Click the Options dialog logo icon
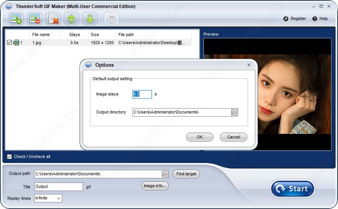Image resolution: width=338 pixels, height=209 pixels. coord(88,65)
